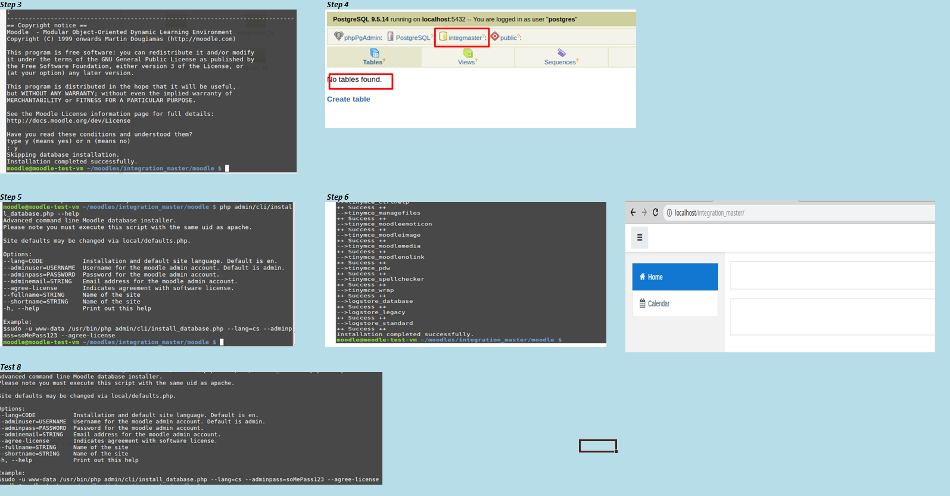The height and width of the screenshot is (496, 950).
Task: Toggle the hamburger menu in Moodle page
Action: click(x=640, y=237)
